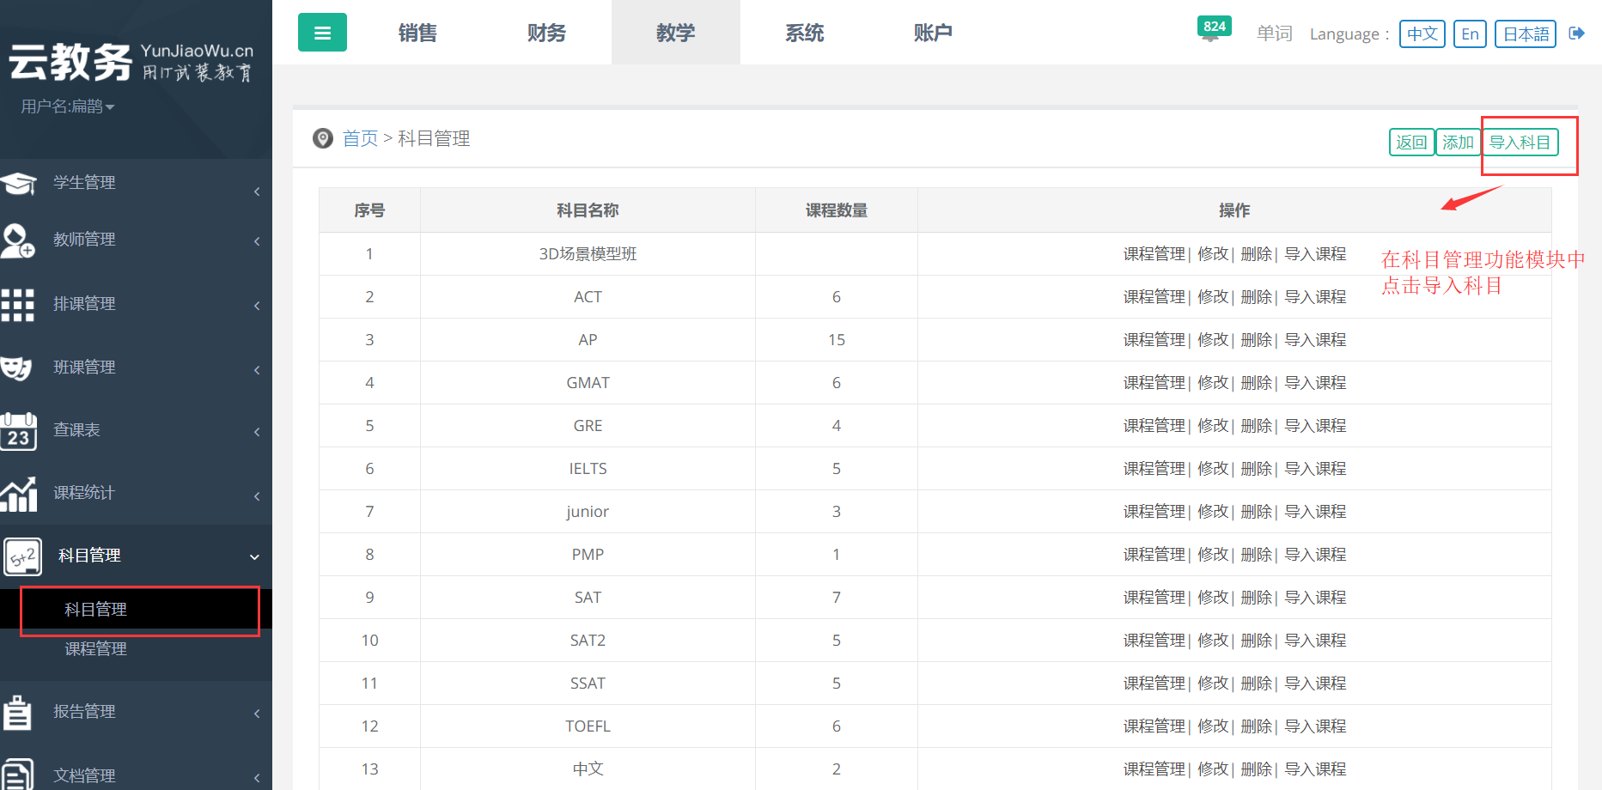The height and width of the screenshot is (790, 1602).
Task: Click the 返回 button
Action: click(1411, 143)
